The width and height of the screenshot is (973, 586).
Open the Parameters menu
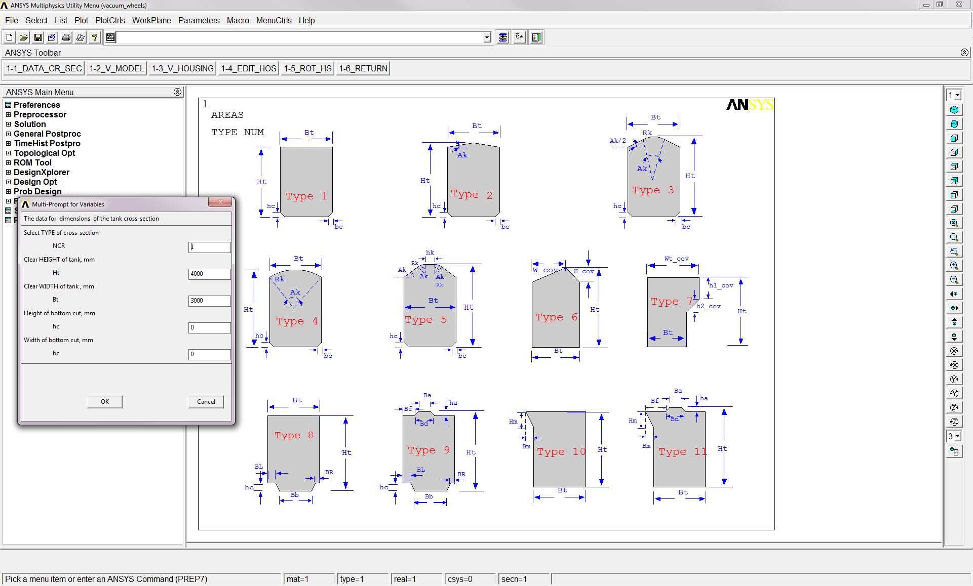(199, 21)
